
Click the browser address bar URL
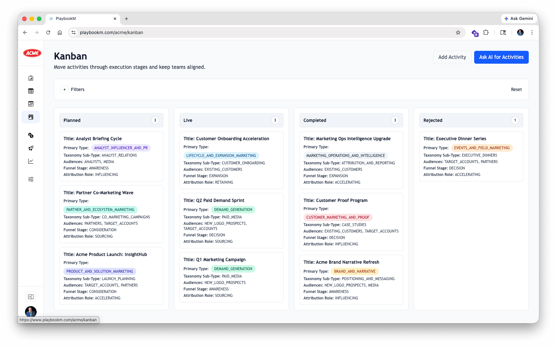pyautogui.click(x=112, y=32)
